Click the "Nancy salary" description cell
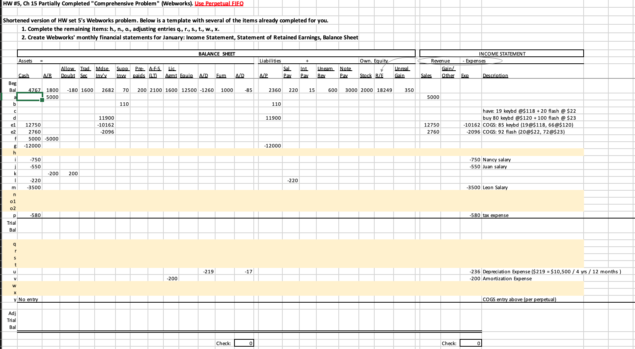This screenshot has width=635, height=349. 496,159
